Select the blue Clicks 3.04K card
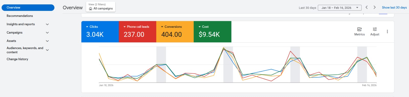This screenshot has width=409, height=97. [x=100, y=32]
